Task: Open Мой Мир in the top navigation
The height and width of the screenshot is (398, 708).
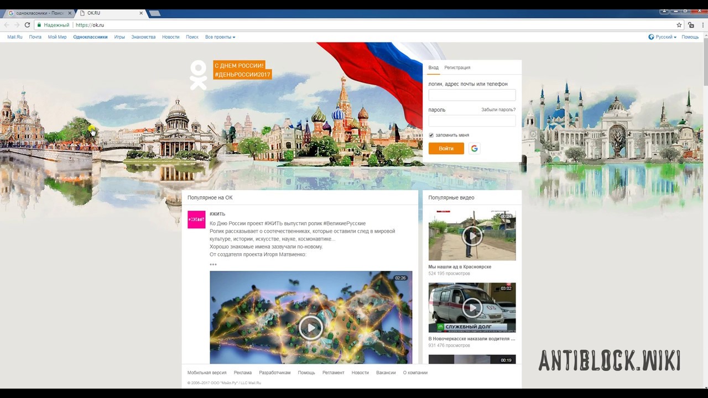Action: (x=57, y=37)
